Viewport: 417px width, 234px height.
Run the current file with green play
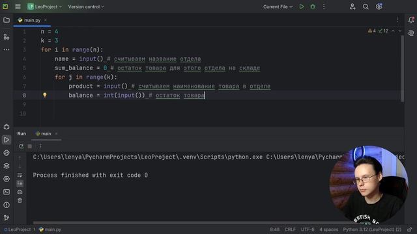click(302, 6)
